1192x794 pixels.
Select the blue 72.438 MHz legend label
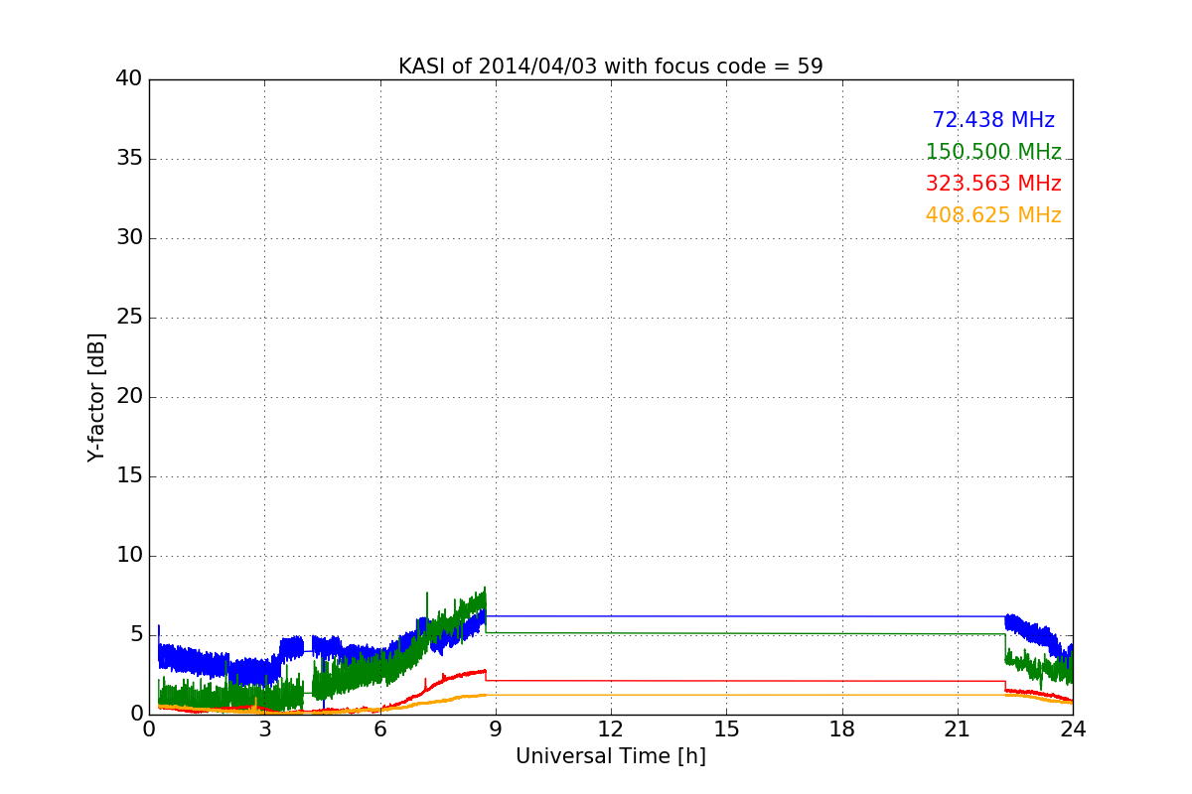993,120
